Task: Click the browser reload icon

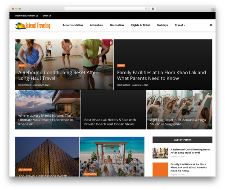Action: click(146, 9)
